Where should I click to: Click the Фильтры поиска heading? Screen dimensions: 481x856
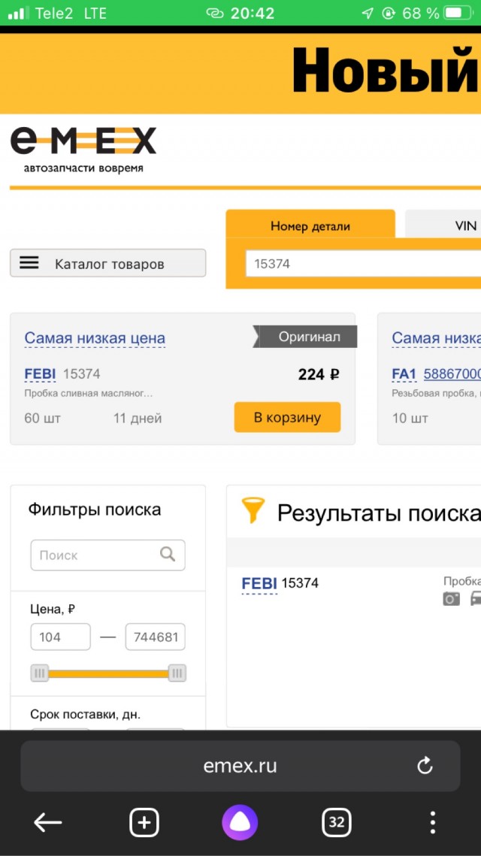95,510
